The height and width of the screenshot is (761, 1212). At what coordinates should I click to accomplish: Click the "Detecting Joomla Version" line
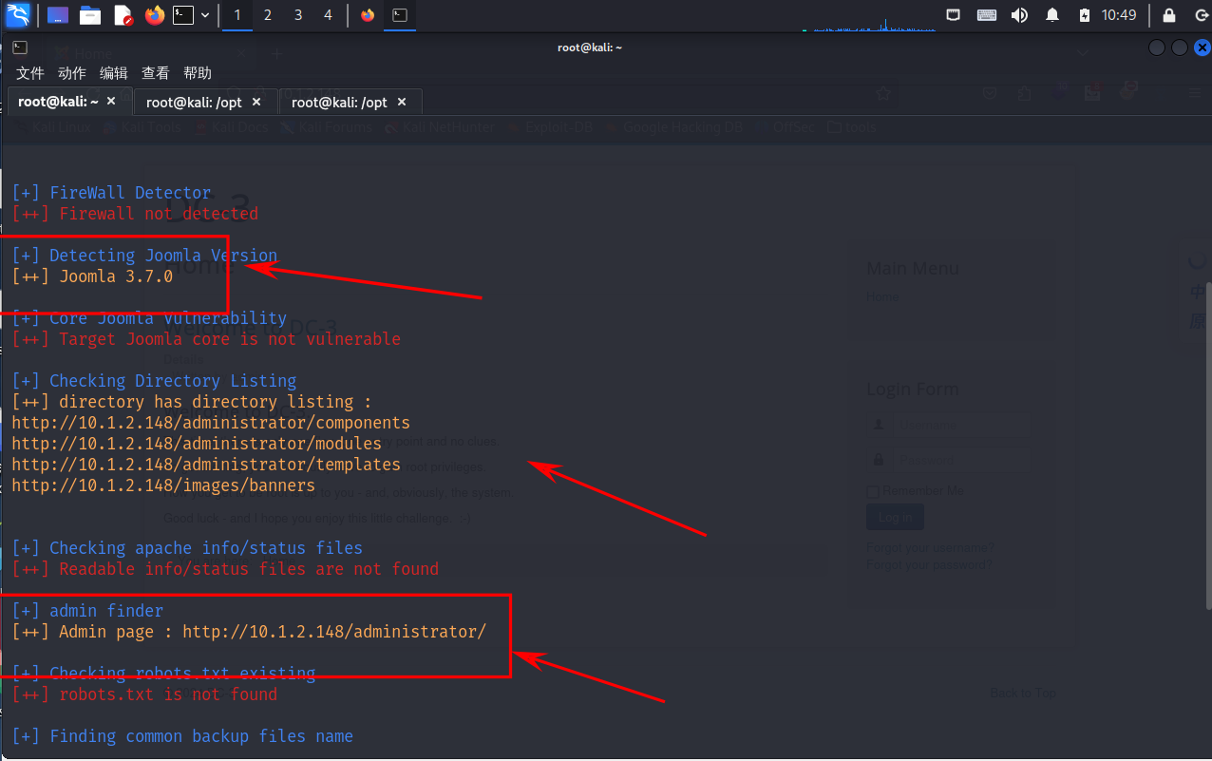point(144,256)
